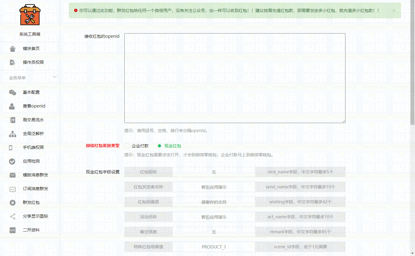Image resolution: width=415 pixels, height=256 pixels.
Task: Focus the 接收红包的openid text area
Action: click(235, 78)
